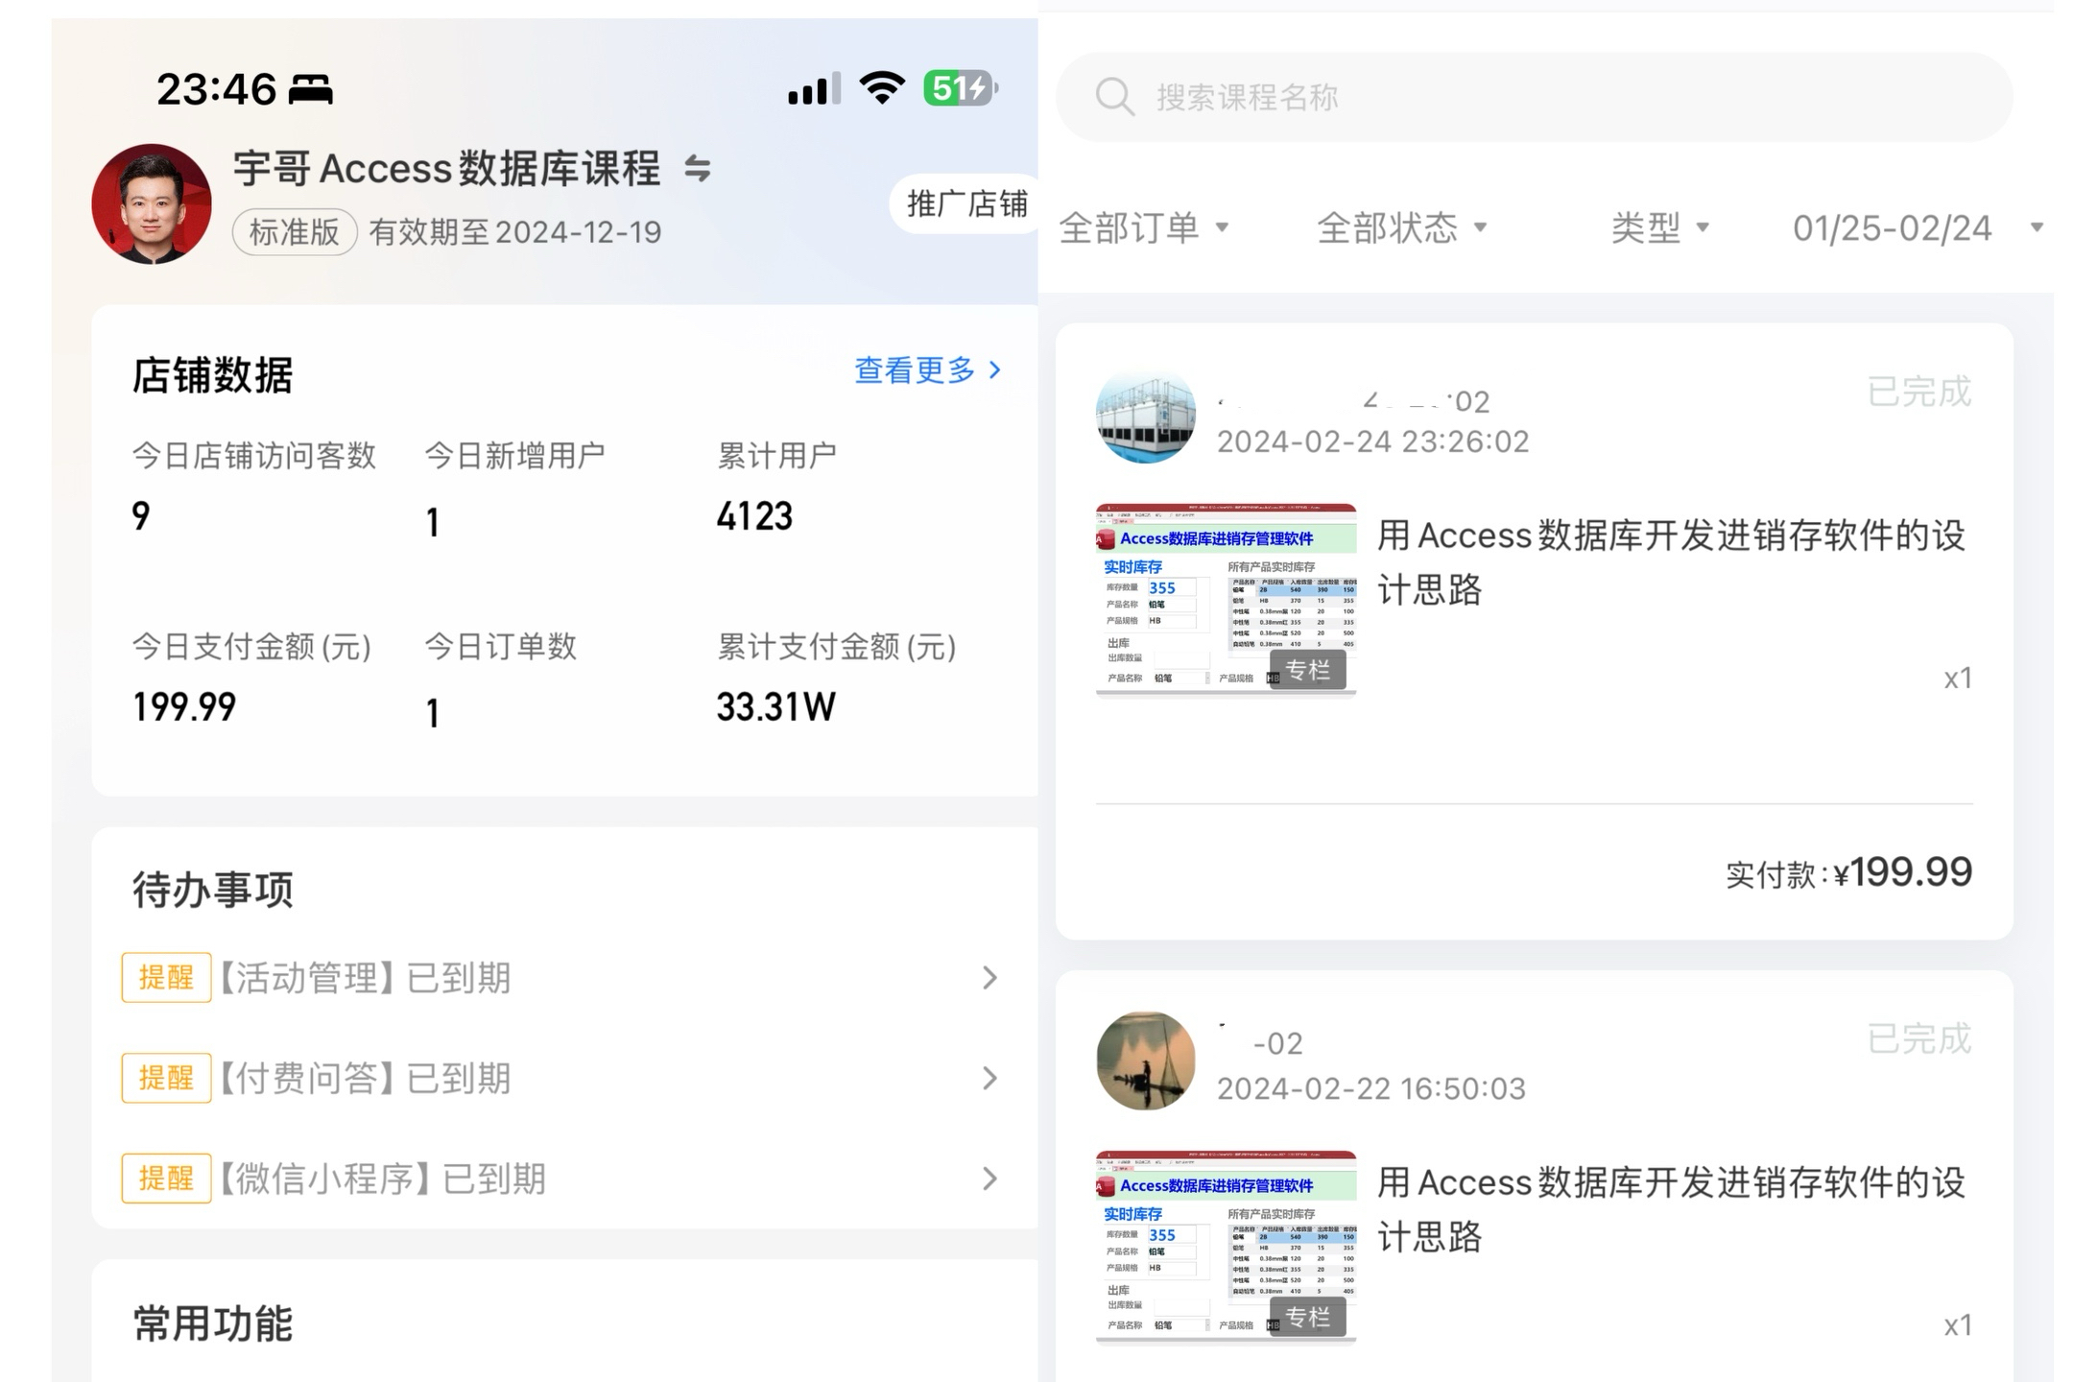The image size is (2073, 1382).
Task: Tap the 今日新增用户 label
Action: click(x=514, y=455)
